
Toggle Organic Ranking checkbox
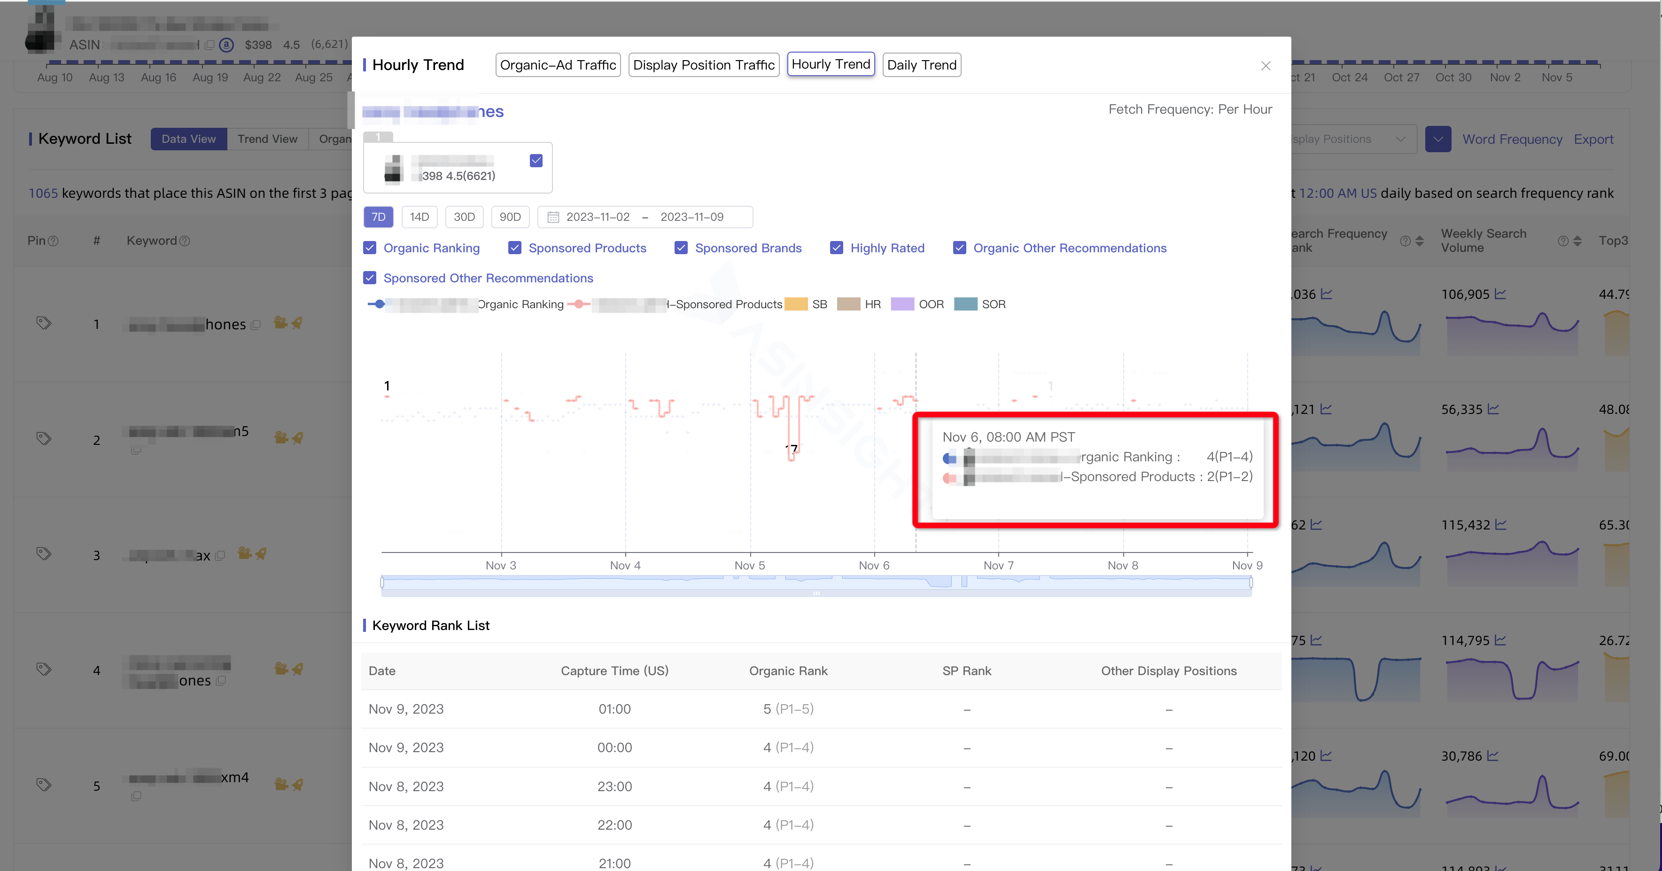pyautogui.click(x=370, y=248)
